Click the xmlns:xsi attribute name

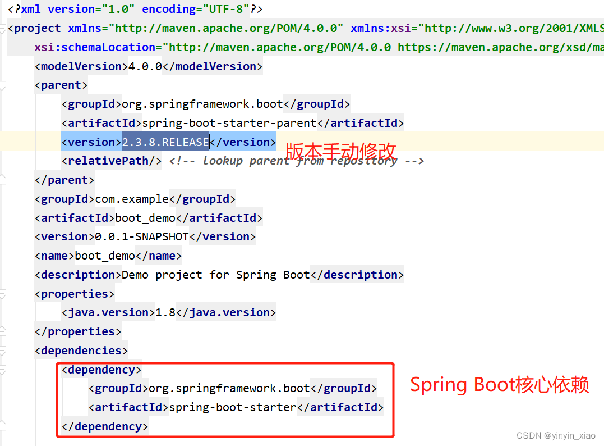point(381,29)
